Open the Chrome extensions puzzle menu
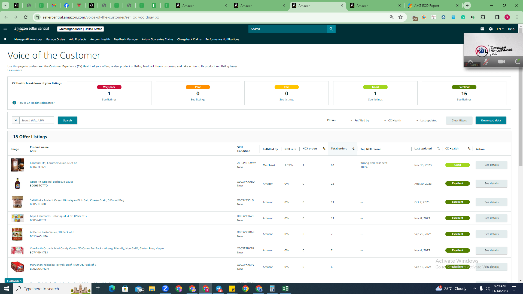Screen dimensions: 523x294 (483, 17)
